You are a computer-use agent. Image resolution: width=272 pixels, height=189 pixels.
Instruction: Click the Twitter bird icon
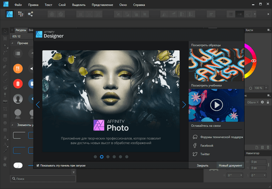tap(195, 154)
